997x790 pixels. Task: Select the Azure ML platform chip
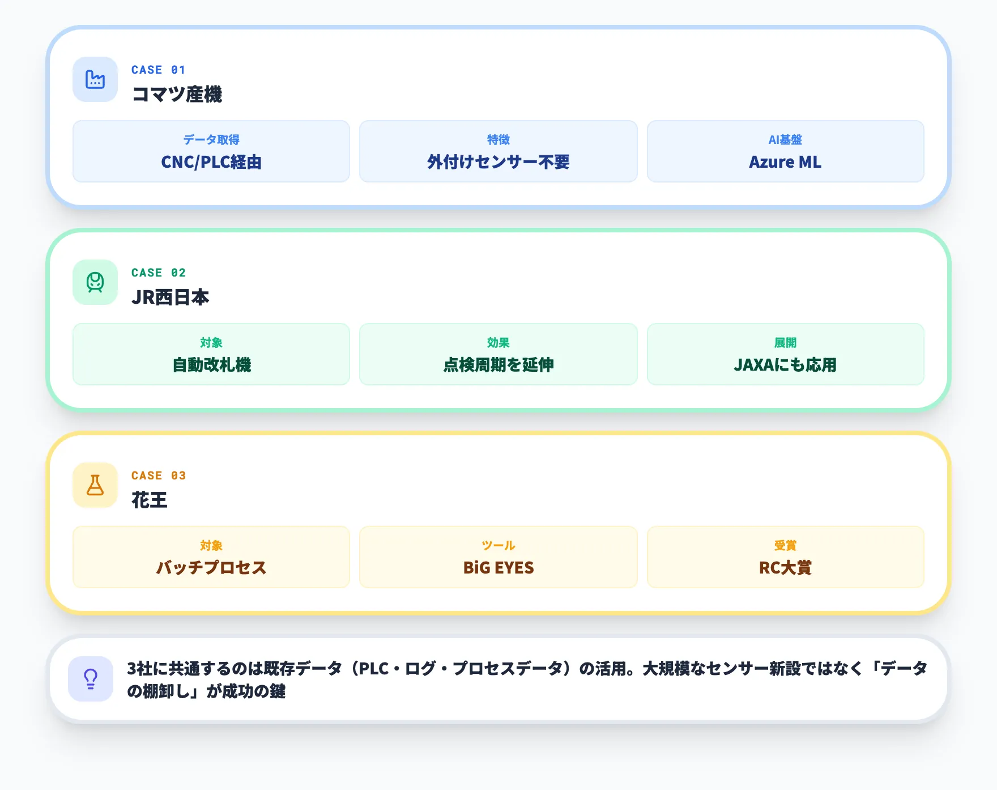coord(785,151)
